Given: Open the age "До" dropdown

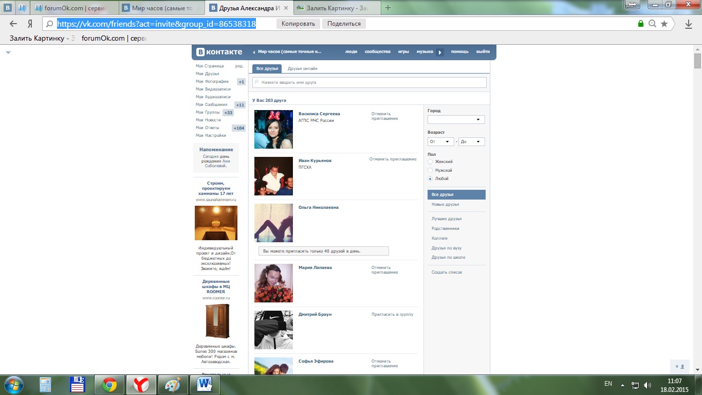Looking at the screenshot, I should (471, 141).
